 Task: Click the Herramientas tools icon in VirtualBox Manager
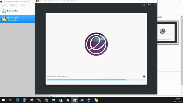click(x=4, y=11)
